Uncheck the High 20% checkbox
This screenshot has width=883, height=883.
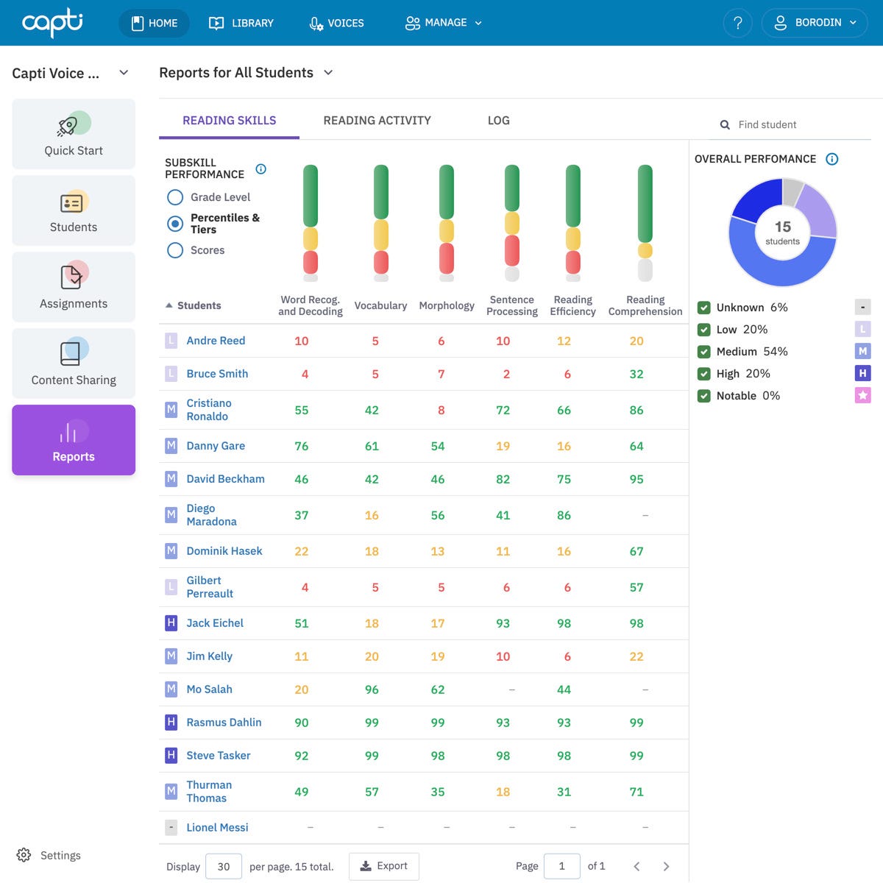(x=704, y=374)
